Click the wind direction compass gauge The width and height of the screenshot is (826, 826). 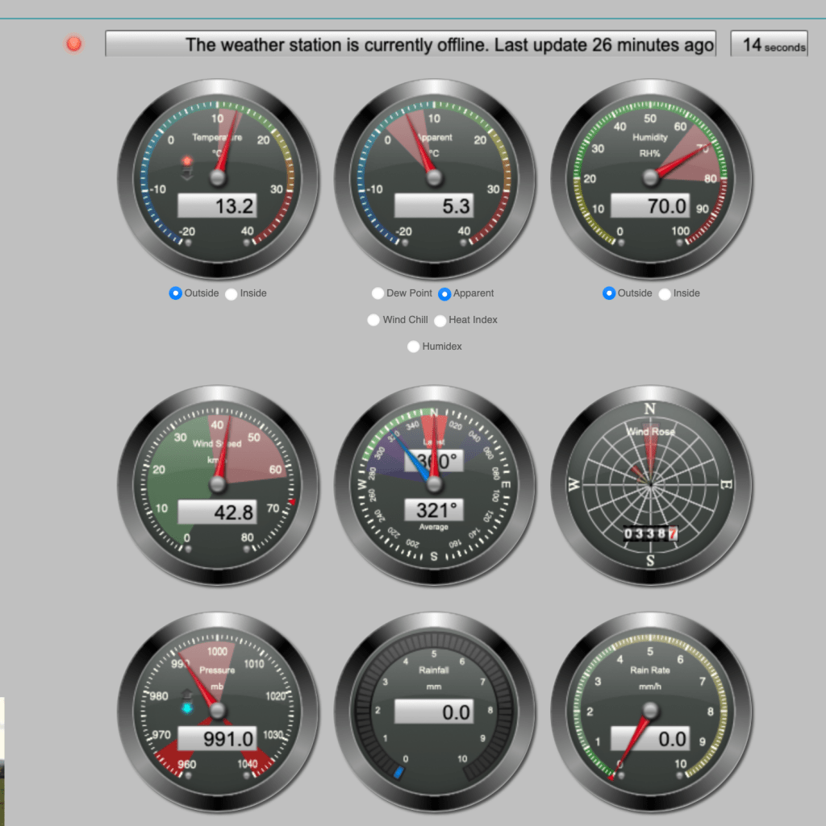click(434, 484)
